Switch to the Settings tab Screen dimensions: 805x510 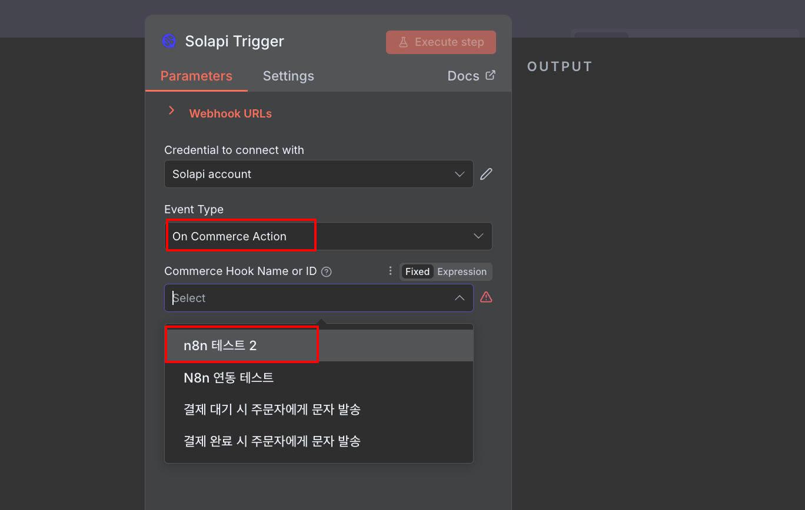coord(288,76)
